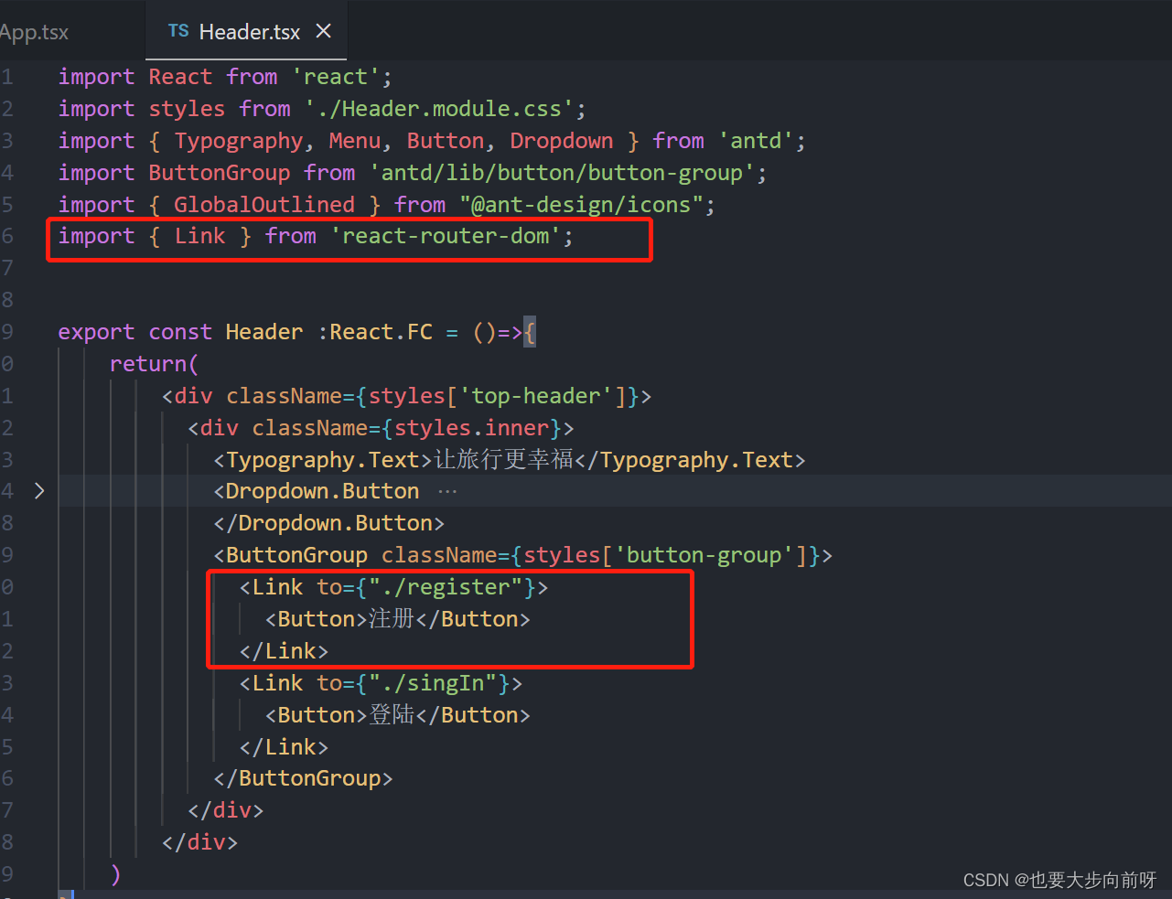This screenshot has height=899, width=1172.
Task: Click the 注册 Button element text
Action: (392, 618)
